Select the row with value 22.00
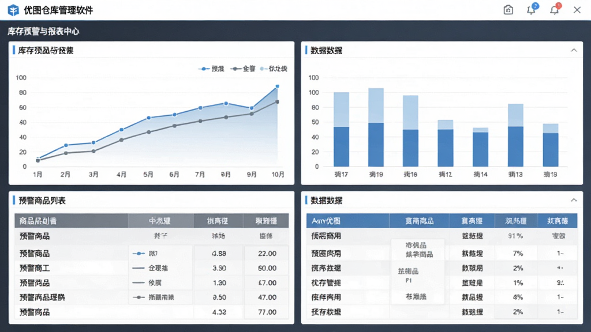 coord(152,254)
